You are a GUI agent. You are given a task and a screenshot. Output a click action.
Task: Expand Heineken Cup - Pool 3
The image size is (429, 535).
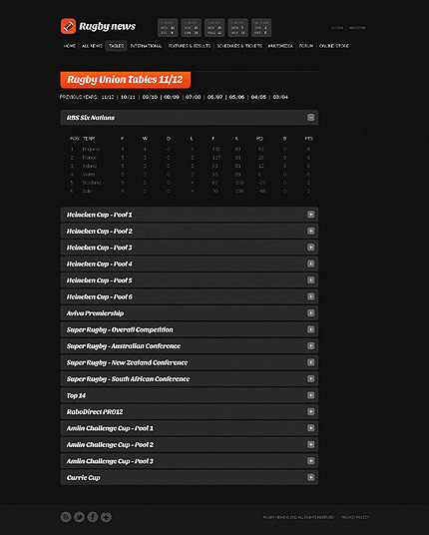coord(310,248)
